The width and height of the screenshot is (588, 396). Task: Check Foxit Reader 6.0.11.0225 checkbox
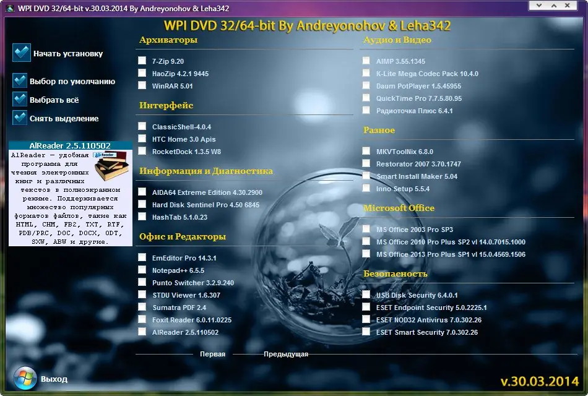142,319
